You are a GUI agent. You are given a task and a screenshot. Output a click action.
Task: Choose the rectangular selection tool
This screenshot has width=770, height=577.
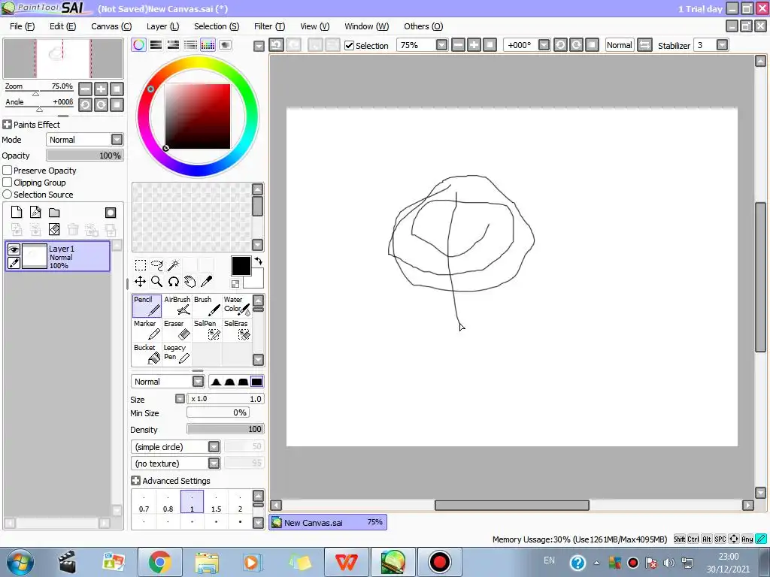point(141,265)
